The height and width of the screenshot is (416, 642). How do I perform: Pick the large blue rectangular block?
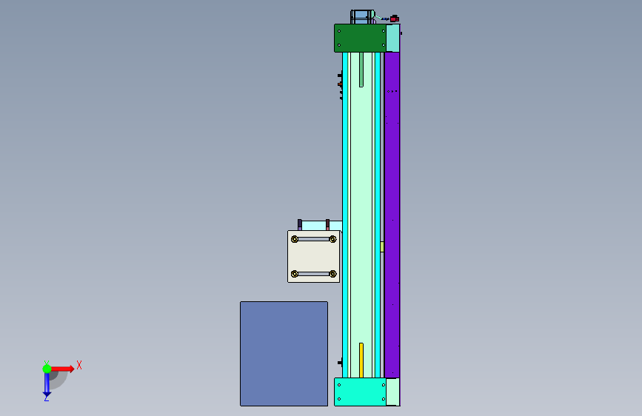coord(284,354)
